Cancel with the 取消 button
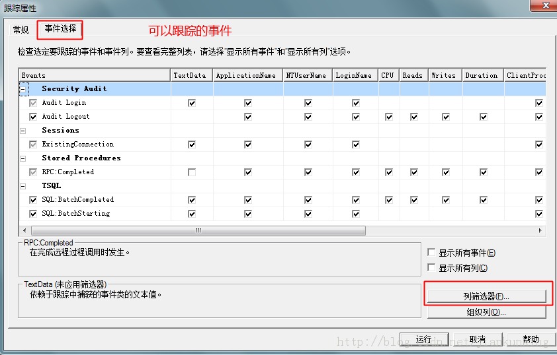This screenshot has height=355, width=557. [x=477, y=339]
